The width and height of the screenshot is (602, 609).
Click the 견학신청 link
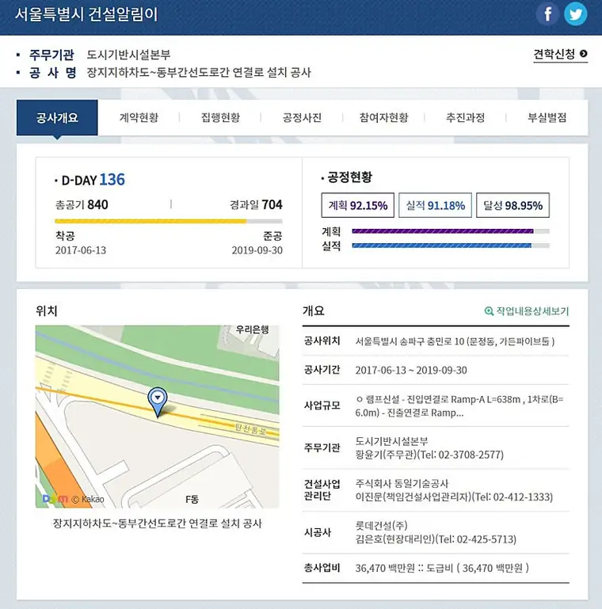560,55
